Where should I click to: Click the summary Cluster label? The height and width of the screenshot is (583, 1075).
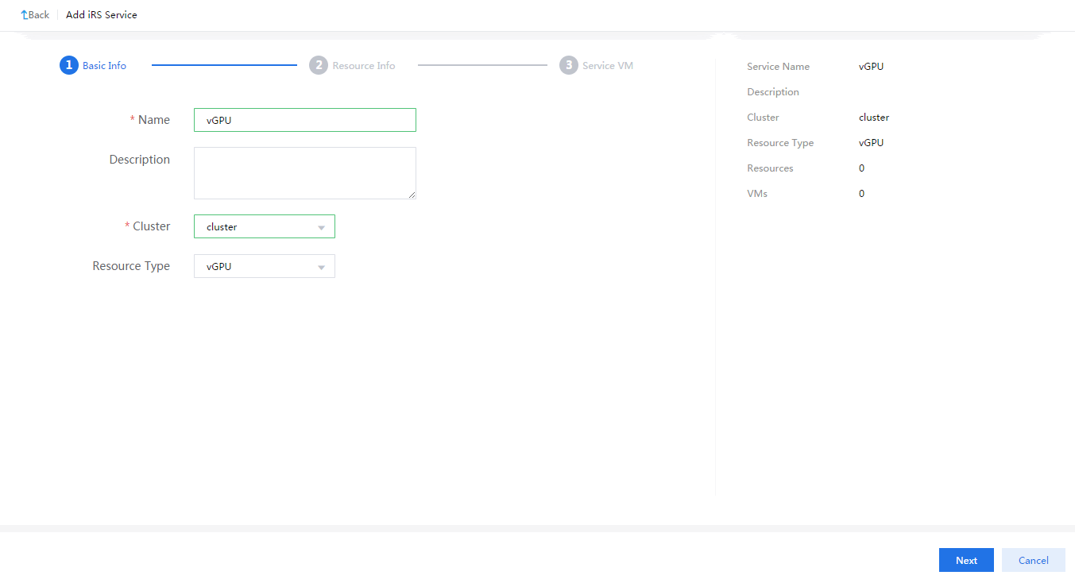point(764,118)
